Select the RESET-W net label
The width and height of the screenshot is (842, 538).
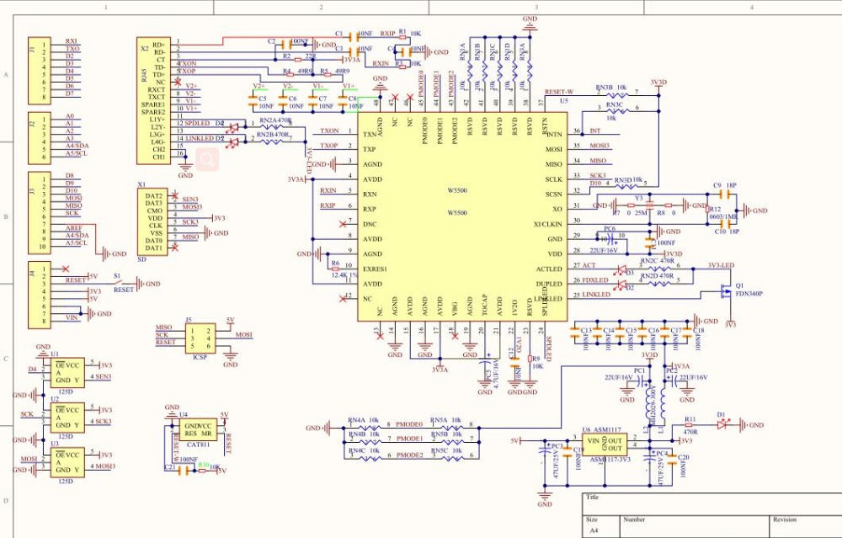(559, 92)
